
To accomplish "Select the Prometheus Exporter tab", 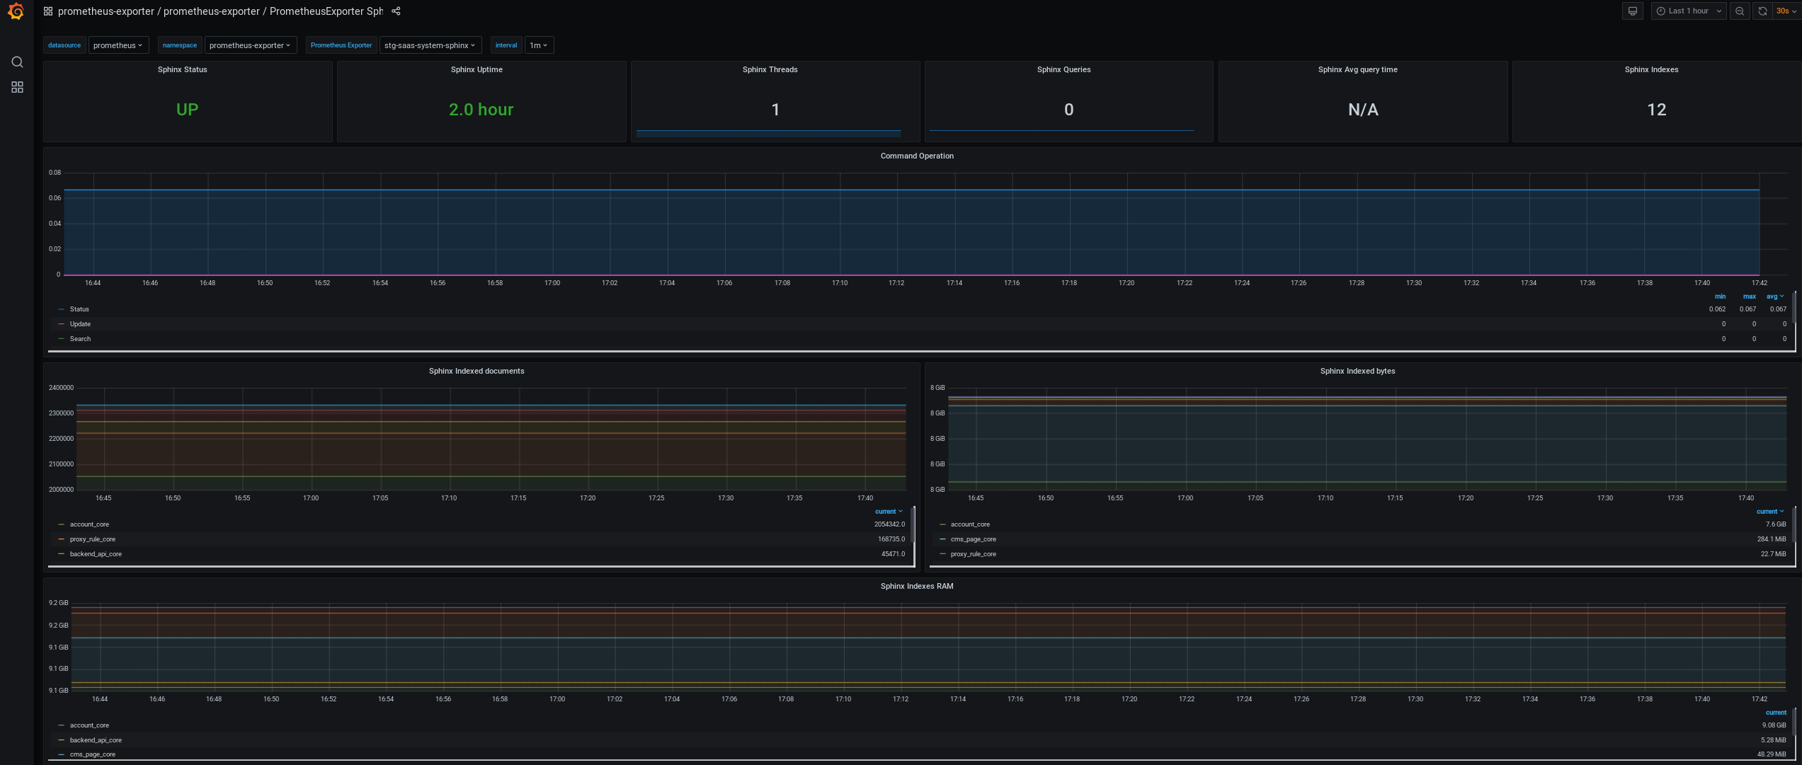I will (340, 46).
